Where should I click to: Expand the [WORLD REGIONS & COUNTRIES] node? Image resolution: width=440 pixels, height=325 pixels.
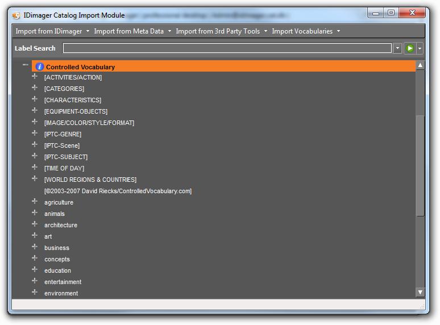[x=35, y=179]
